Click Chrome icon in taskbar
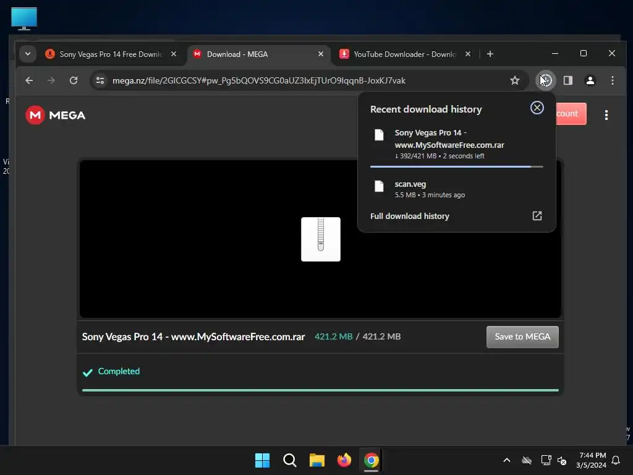633x475 pixels. click(371, 460)
